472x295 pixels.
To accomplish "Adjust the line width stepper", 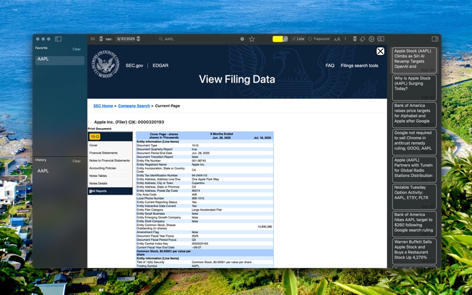I will pyautogui.click(x=355, y=39).
